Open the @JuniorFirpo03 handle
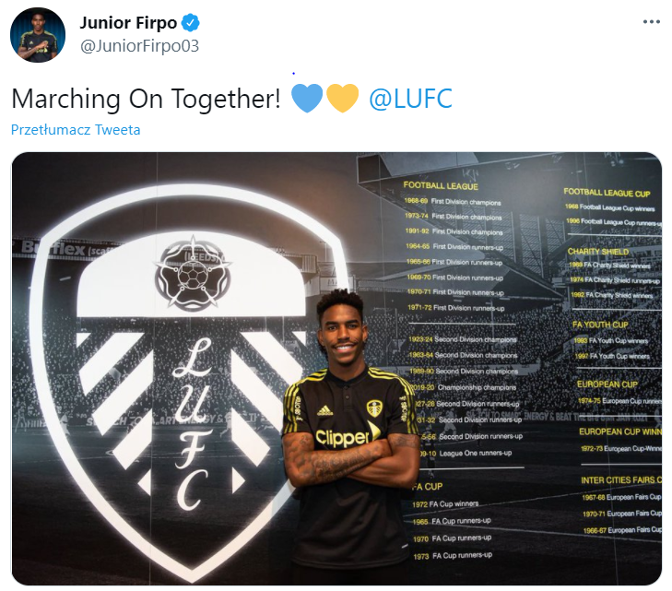 point(140,46)
